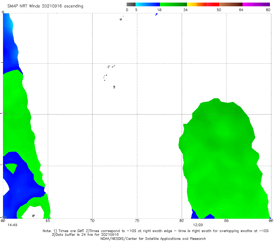Image resolution: width=274 pixels, height=241 pixels.
Task: Click the swath time label '12:09'
Action: pos(198,225)
